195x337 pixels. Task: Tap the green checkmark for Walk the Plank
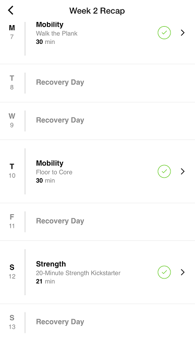click(x=164, y=33)
